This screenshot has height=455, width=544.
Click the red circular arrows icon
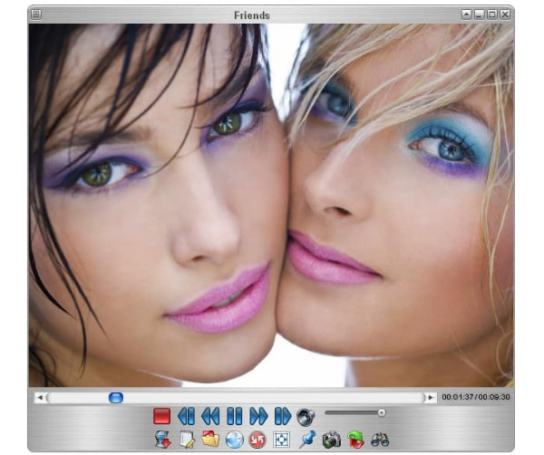point(257,440)
